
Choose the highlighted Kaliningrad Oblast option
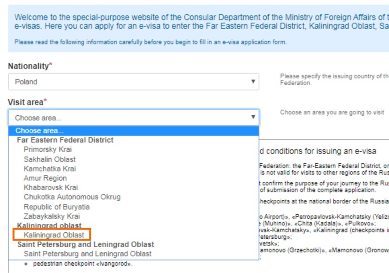tap(54, 235)
